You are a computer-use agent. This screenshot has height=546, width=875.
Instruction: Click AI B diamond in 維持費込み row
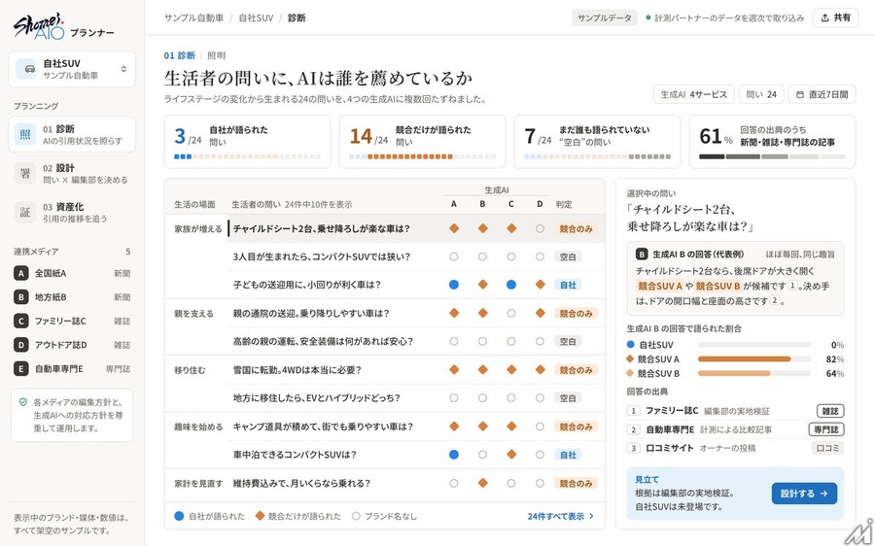(482, 483)
